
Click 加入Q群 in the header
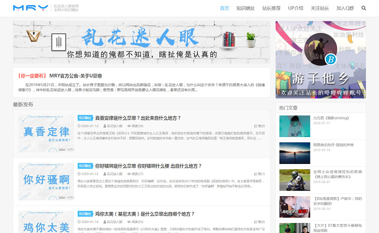pos(345,8)
